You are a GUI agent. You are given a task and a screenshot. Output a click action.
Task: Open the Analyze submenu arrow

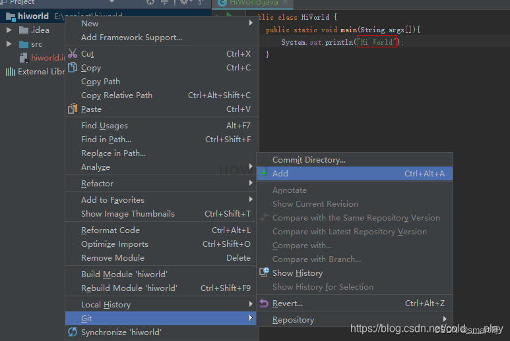pyautogui.click(x=251, y=167)
